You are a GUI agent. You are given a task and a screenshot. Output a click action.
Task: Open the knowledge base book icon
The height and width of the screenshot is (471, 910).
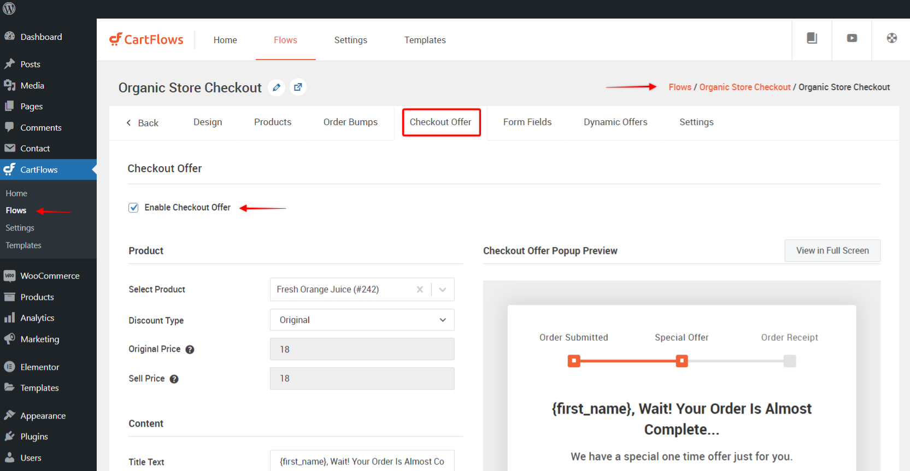point(812,38)
